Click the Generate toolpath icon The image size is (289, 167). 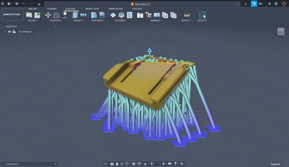113,15
